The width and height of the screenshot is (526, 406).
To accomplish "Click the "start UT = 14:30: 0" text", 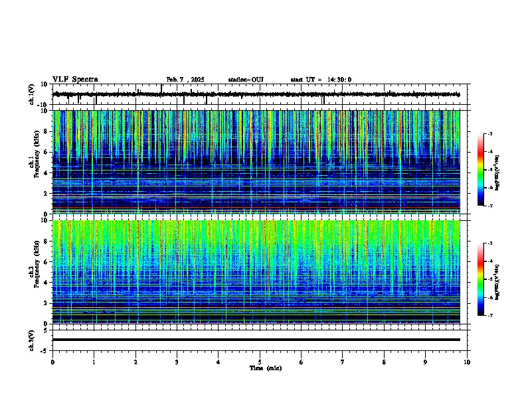I will tap(321, 80).
